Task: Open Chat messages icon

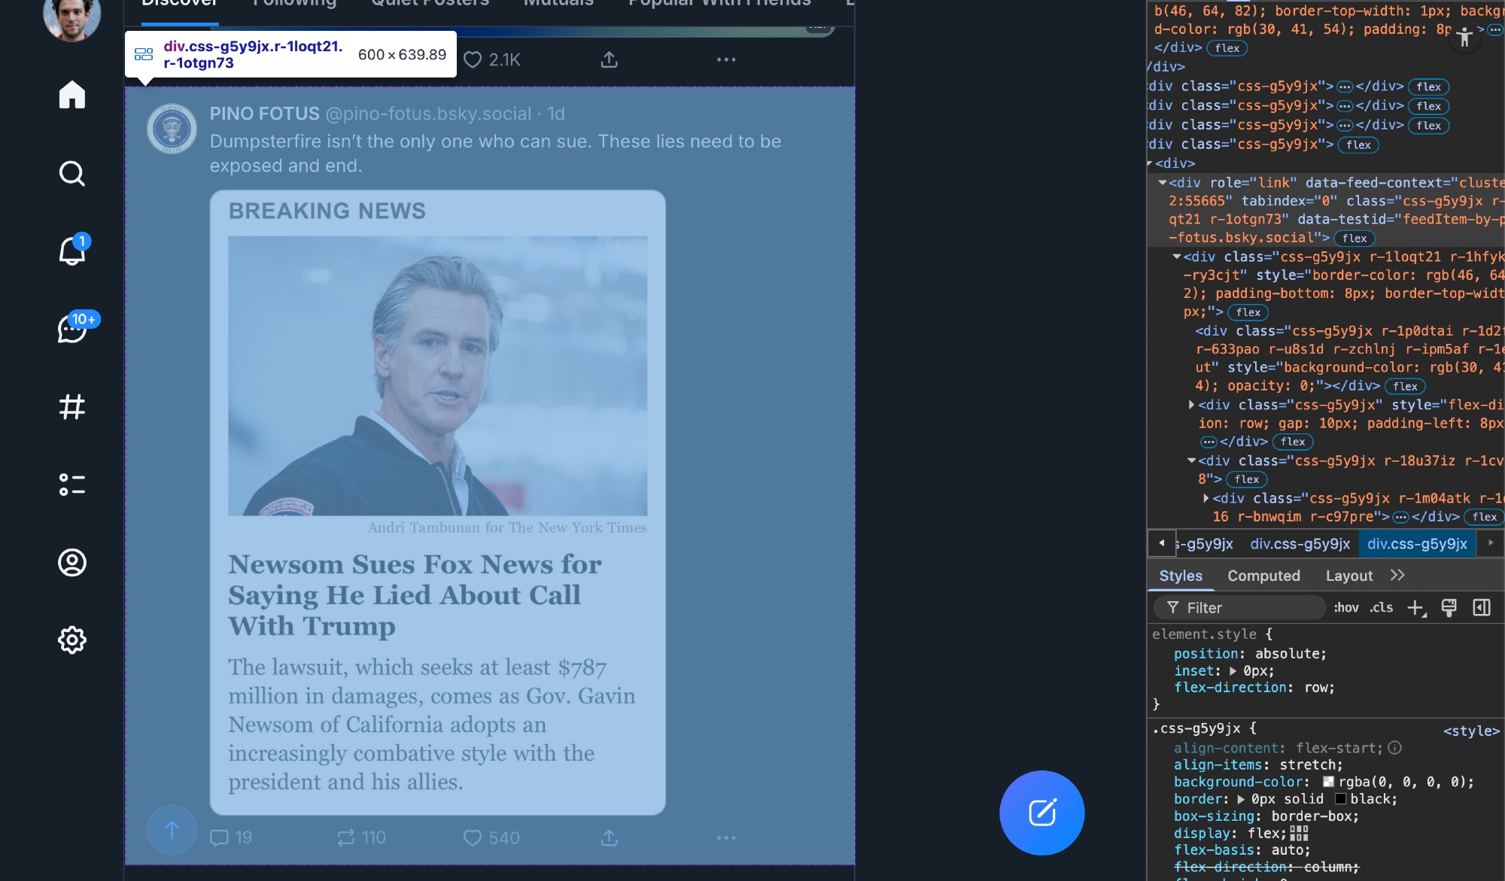Action: [x=72, y=329]
